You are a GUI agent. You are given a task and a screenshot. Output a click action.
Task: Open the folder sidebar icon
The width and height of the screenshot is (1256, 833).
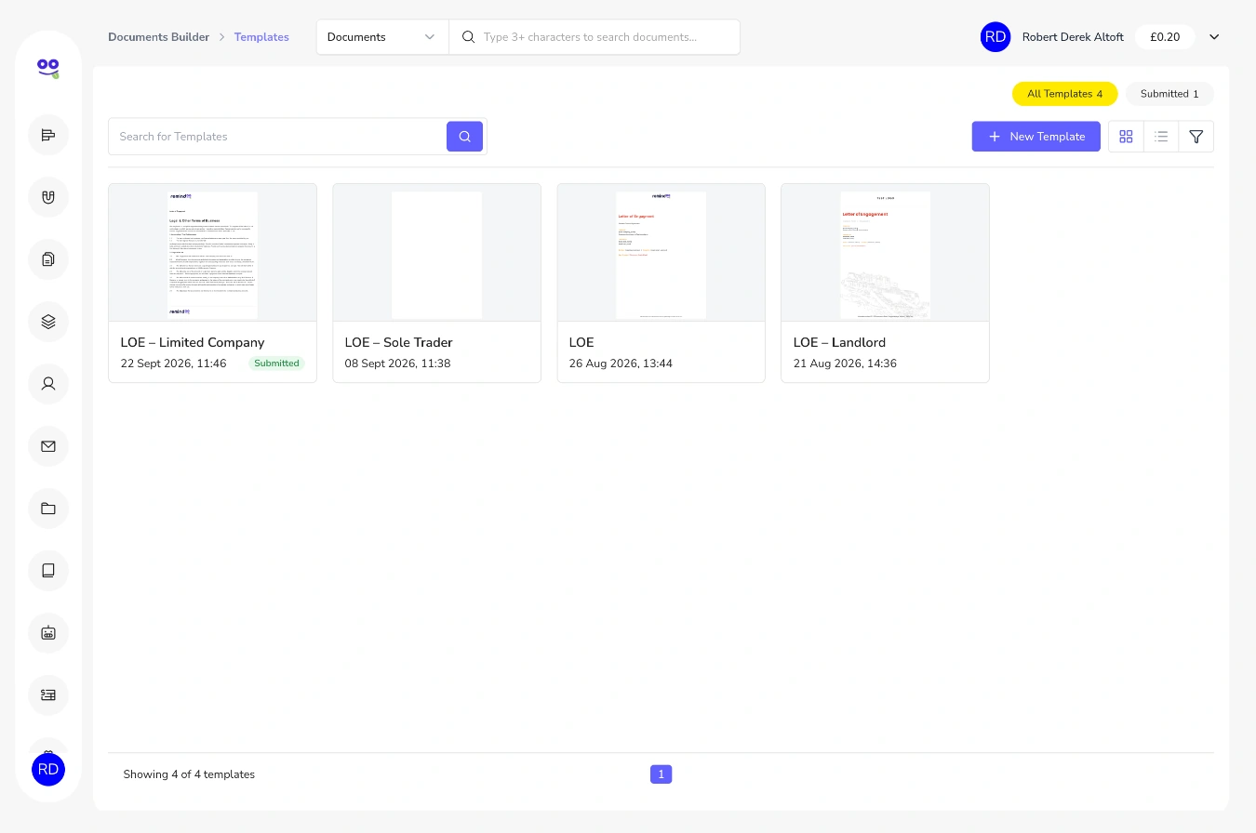point(48,509)
